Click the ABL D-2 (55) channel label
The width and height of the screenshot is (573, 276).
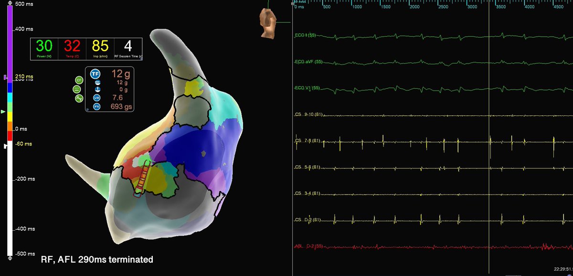(x=308, y=246)
